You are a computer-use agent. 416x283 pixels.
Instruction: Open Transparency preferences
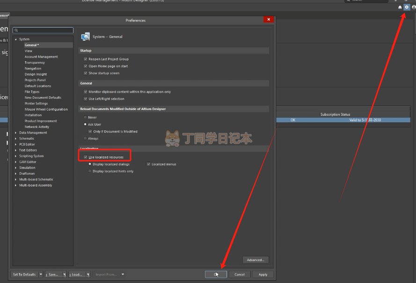[x=35, y=63]
